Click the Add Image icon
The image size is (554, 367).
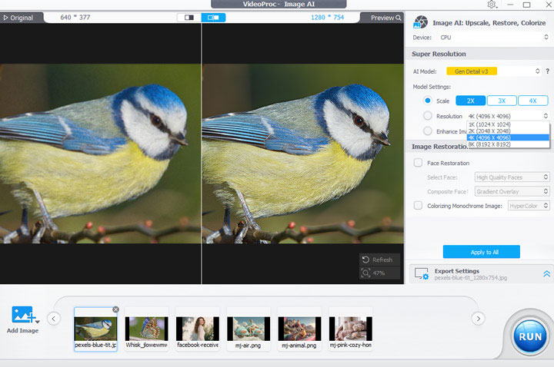pos(24,315)
